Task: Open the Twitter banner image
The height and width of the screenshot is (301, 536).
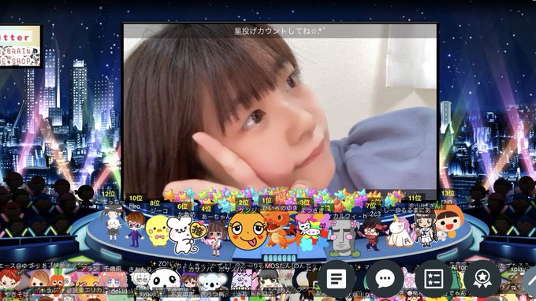Action: (20, 46)
